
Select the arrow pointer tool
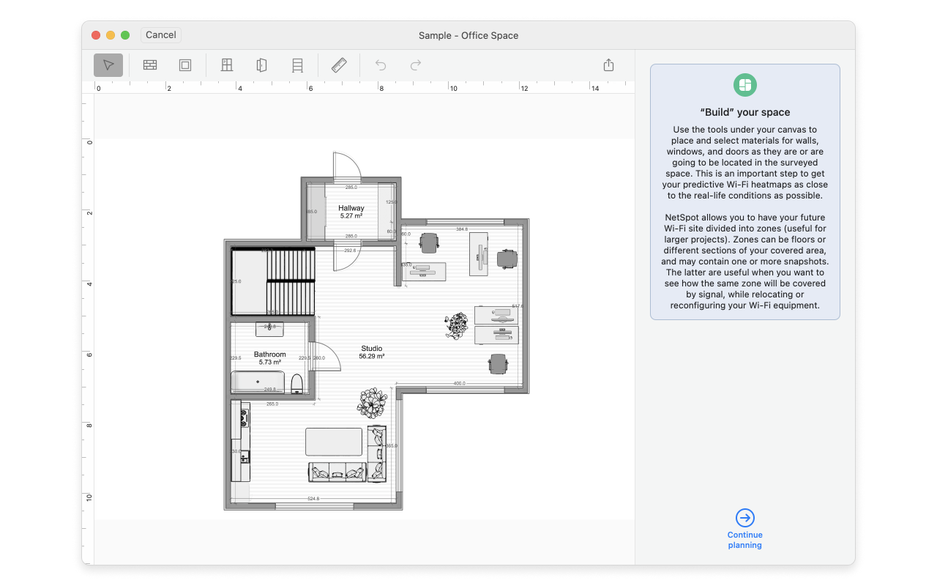coord(108,65)
